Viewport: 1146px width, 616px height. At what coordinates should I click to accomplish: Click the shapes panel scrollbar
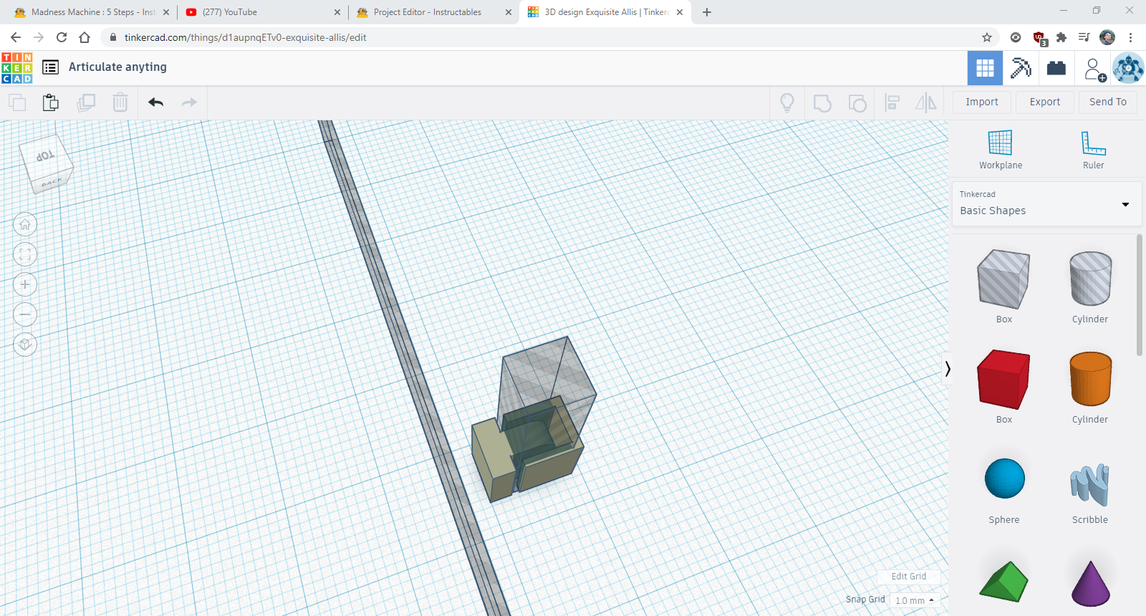pos(1140,295)
